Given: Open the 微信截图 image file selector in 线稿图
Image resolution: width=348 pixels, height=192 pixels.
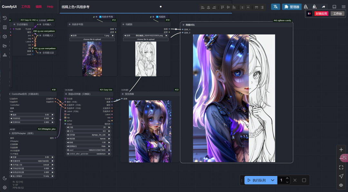Looking at the screenshot, I should [x=146, y=35].
